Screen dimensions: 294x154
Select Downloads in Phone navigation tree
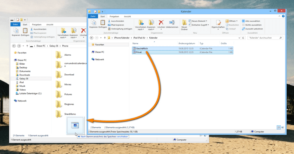point(23,75)
